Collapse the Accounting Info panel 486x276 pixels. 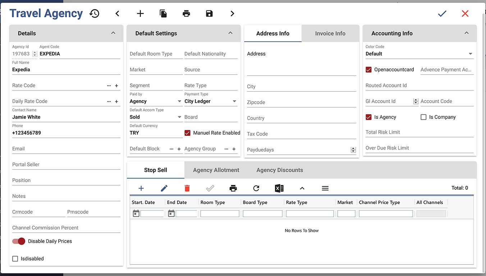coord(467,33)
